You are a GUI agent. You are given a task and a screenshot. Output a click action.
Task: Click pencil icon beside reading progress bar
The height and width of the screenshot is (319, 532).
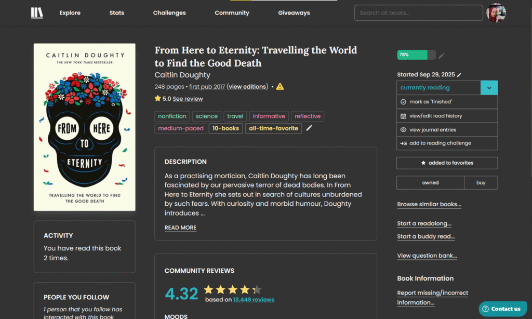(x=442, y=56)
